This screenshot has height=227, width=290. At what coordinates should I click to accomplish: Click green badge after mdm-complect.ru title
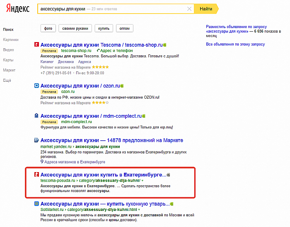(x=144, y=116)
